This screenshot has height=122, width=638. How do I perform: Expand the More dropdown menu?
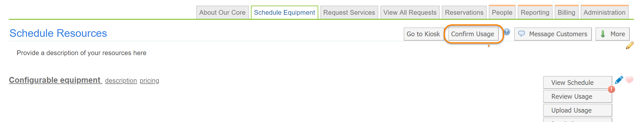(x=612, y=34)
